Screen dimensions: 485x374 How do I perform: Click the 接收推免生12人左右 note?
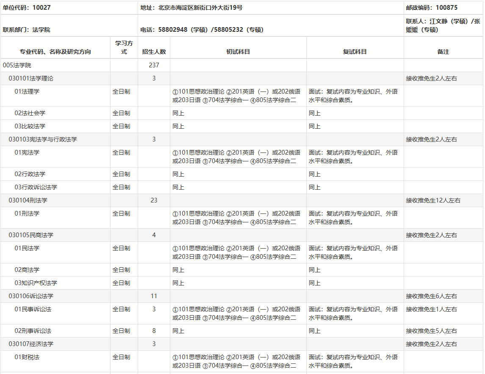point(433,200)
